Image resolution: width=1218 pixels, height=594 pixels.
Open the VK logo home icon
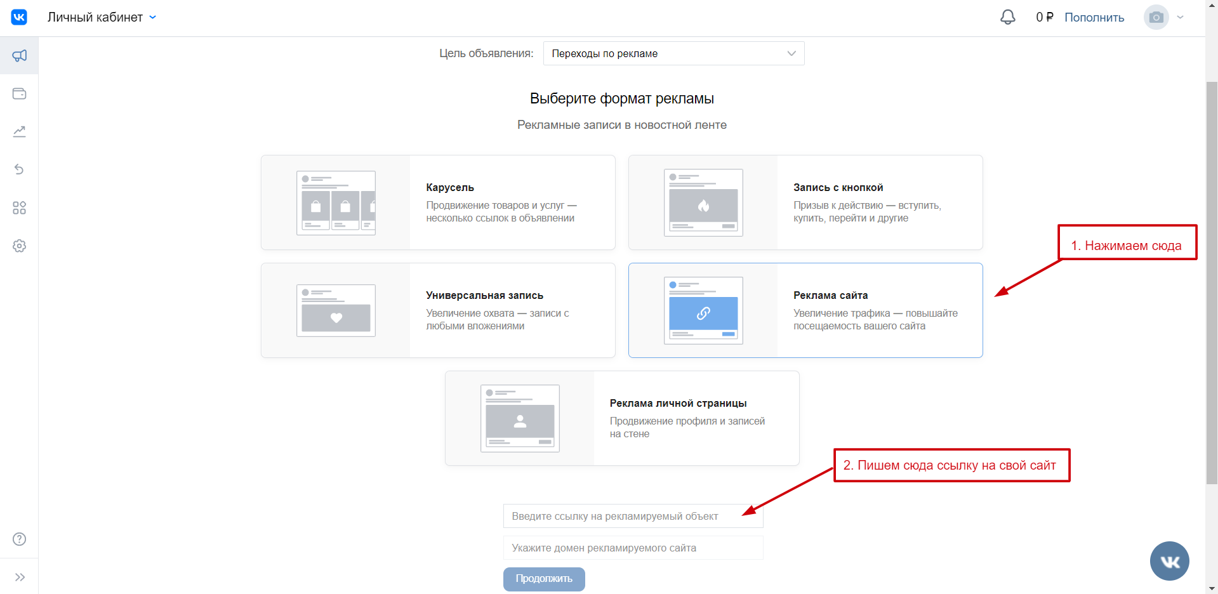tap(19, 17)
